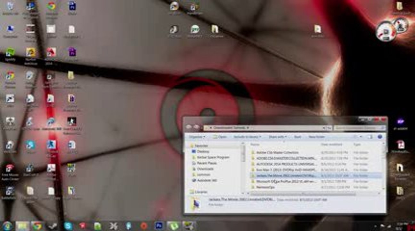Open the Spotify desktop shortcut
Viewport: 415px width, 231px height.
10,54
